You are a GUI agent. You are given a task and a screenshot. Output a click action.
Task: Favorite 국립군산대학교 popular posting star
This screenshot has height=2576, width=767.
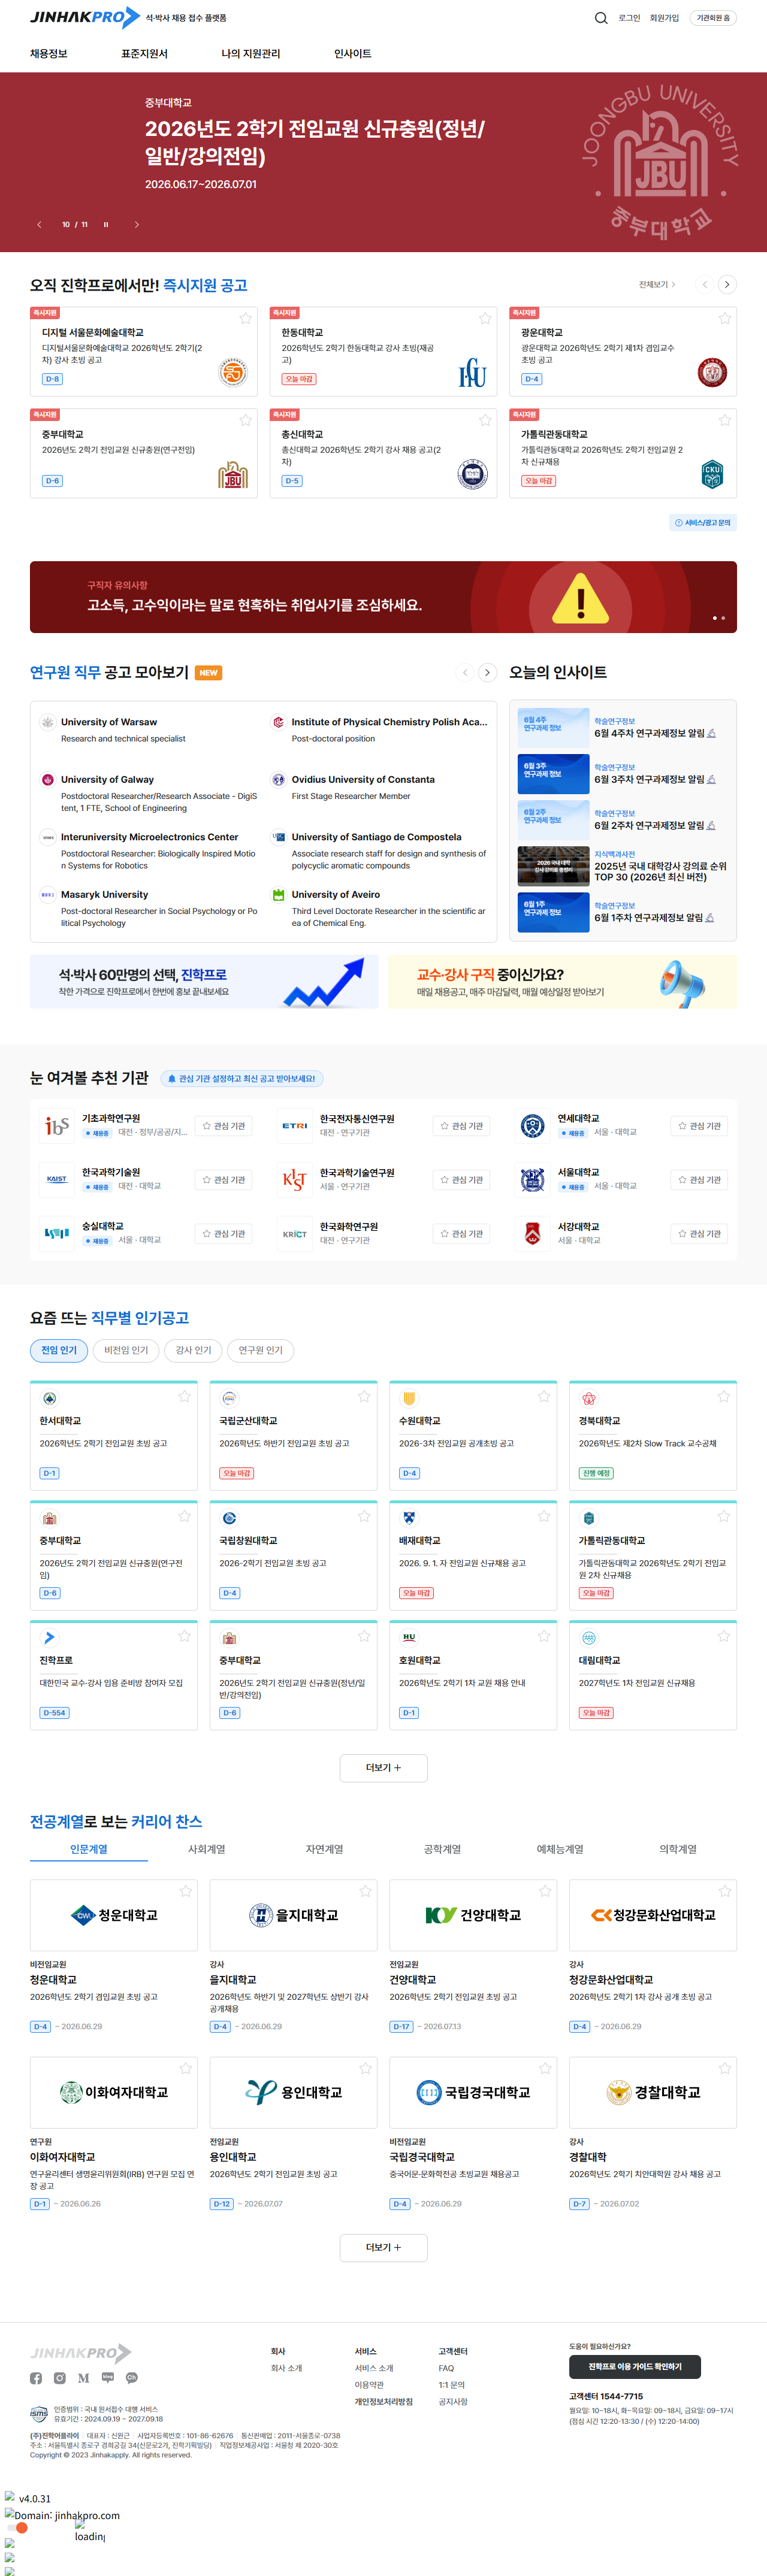pos(364,1397)
